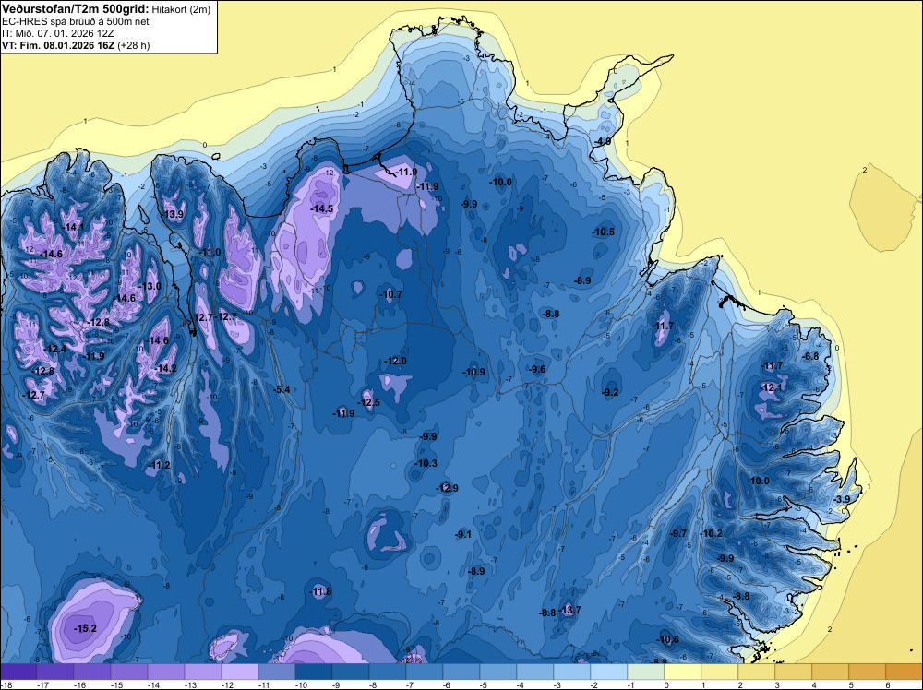Screen dimensions: 923x690
Task: Click the -12.4 temperature label
Action: click(54, 349)
